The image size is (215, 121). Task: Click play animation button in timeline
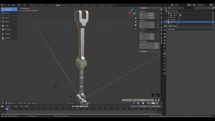pyautogui.click(x=83, y=106)
